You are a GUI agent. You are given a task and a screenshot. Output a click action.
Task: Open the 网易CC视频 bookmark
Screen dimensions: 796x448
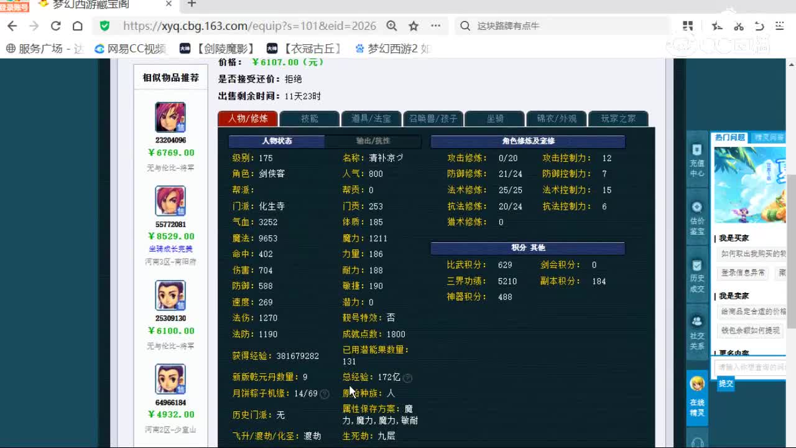click(131, 49)
